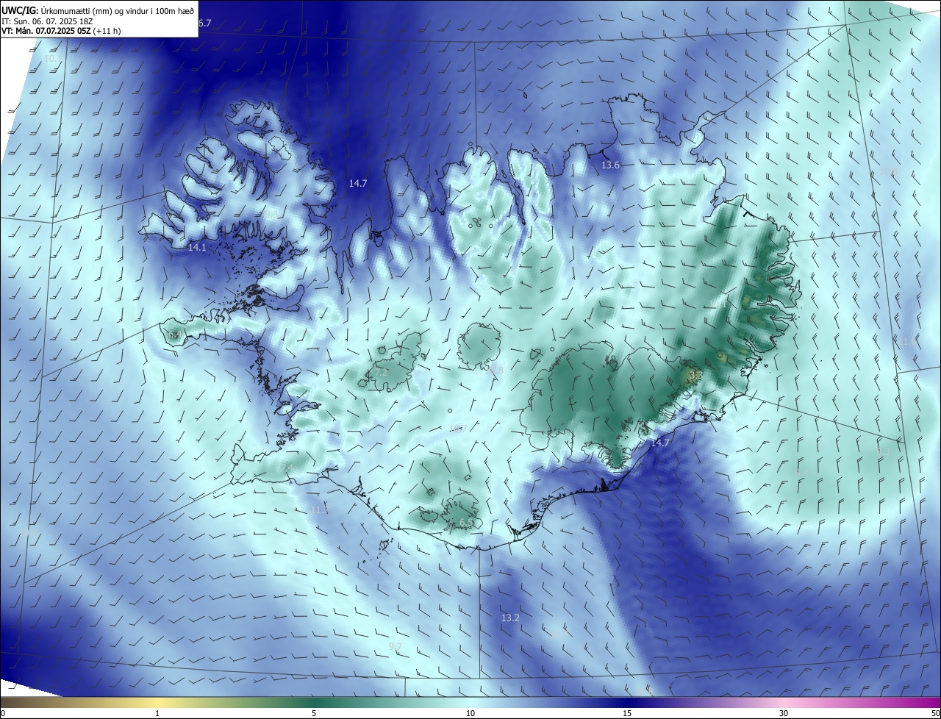
Task: Click the color scale tick label 15
Action: click(627, 713)
